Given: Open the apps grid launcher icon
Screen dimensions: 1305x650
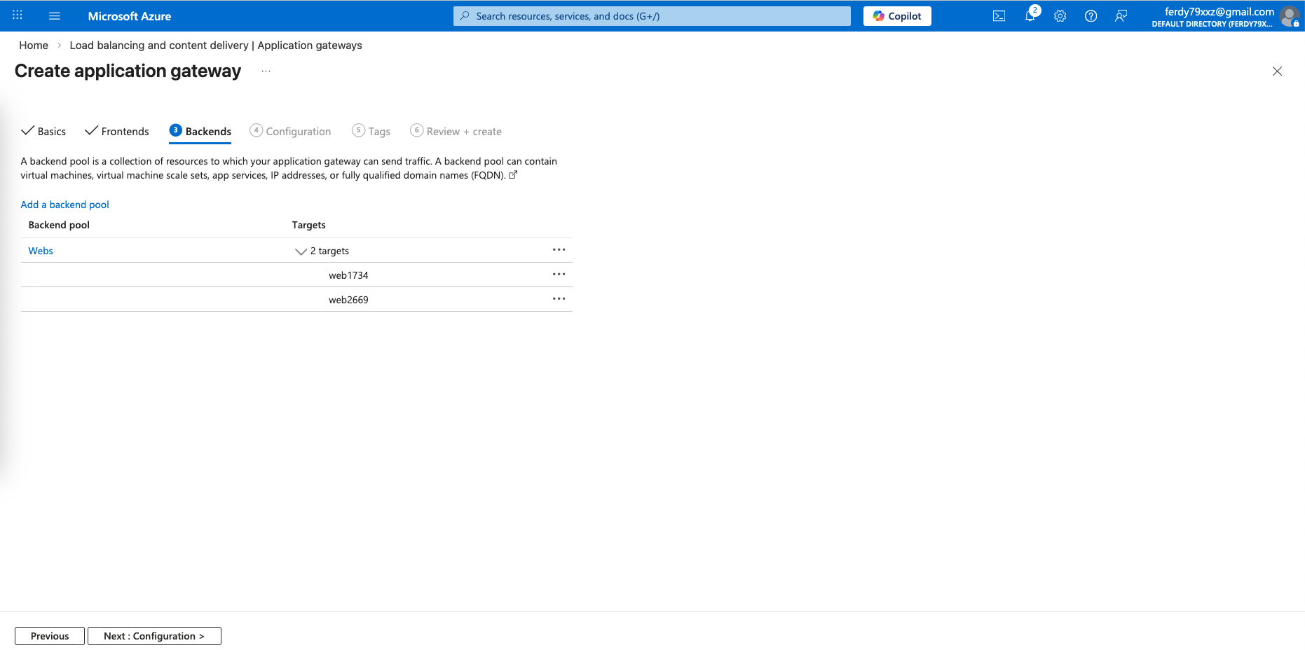Looking at the screenshot, I should click(18, 15).
